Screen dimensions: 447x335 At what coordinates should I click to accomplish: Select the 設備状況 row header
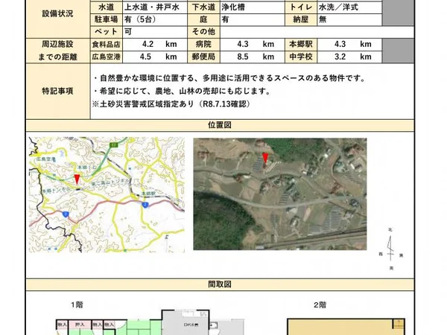58,13
